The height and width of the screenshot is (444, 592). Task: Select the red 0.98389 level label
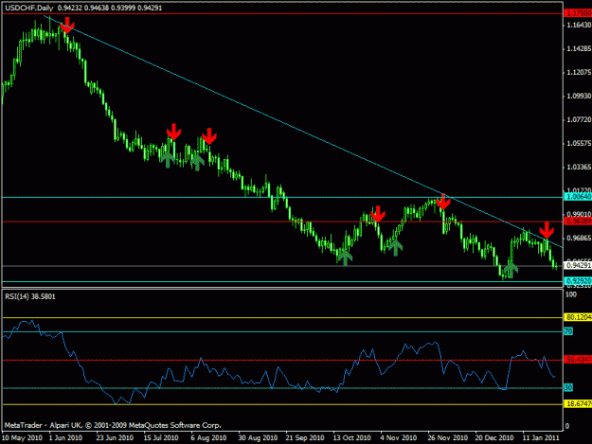coord(578,222)
